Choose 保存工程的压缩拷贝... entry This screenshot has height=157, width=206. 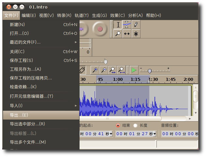click(x=41, y=78)
